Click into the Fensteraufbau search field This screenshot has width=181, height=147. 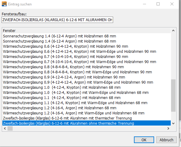tap(57, 20)
